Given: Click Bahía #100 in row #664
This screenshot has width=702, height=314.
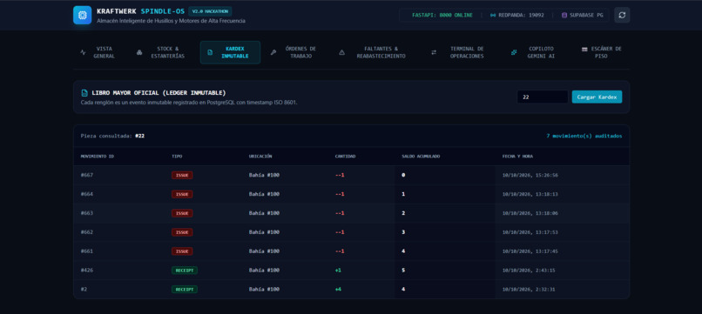Looking at the screenshot, I should pyautogui.click(x=264, y=194).
